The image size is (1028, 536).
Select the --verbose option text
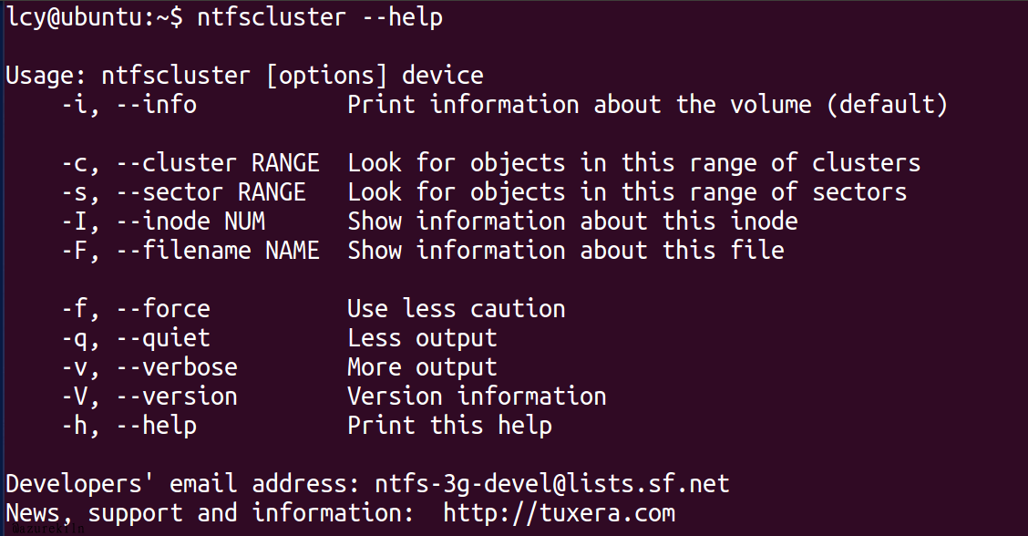(177, 367)
